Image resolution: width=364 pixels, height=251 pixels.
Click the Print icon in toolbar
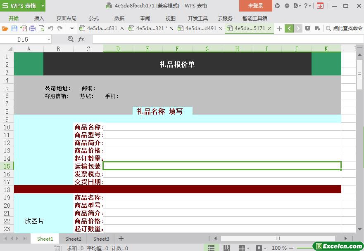click(32, 28)
